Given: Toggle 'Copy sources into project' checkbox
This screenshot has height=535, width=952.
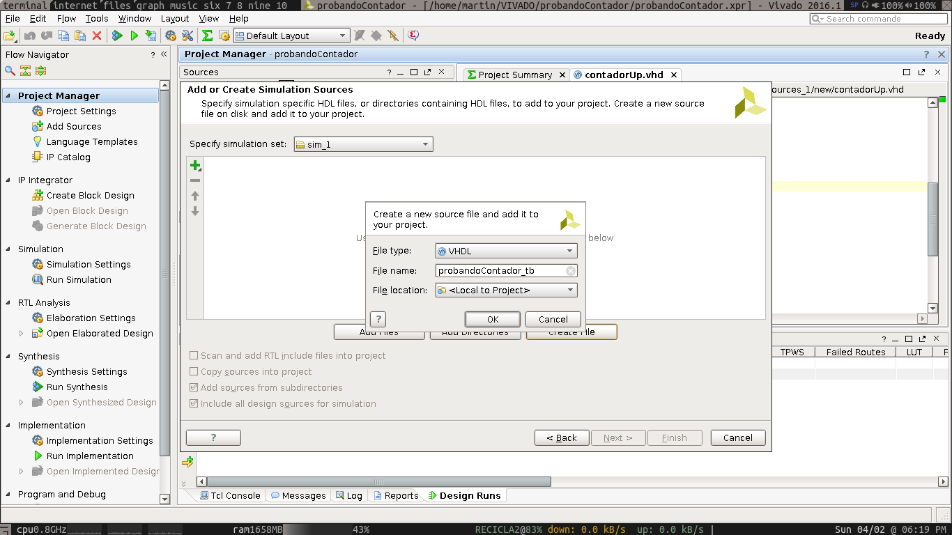Looking at the screenshot, I should pyautogui.click(x=194, y=372).
